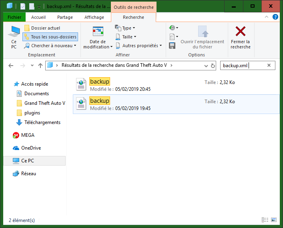Click the Accès rapide star icon
Viewport: 283px width, 228px height.
tap(16, 84)
